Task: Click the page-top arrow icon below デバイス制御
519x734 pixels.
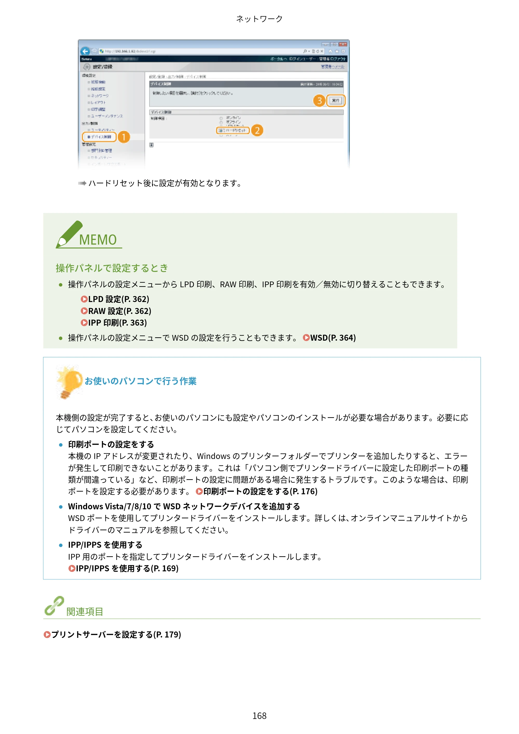Action: (152, 145)
